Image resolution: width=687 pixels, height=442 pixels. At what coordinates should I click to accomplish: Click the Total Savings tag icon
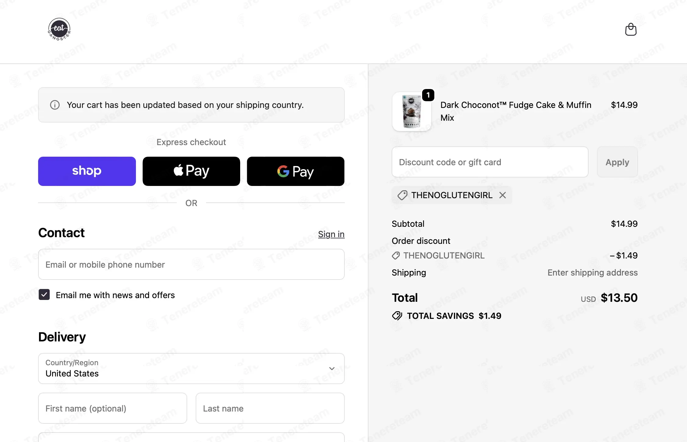(397, 316)
